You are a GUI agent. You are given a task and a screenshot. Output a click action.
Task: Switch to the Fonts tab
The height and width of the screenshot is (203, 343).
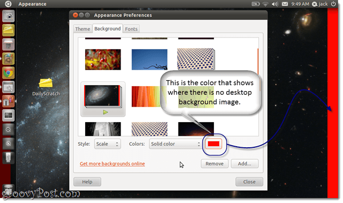[131, 29]
